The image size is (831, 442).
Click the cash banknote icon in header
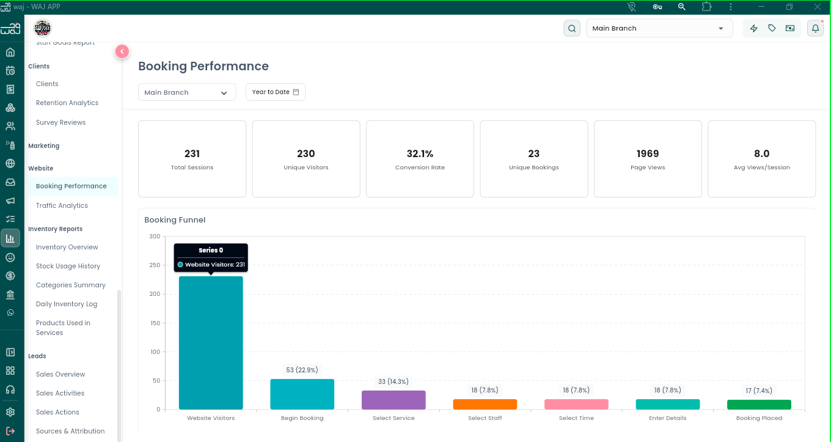tap(790, 28)
